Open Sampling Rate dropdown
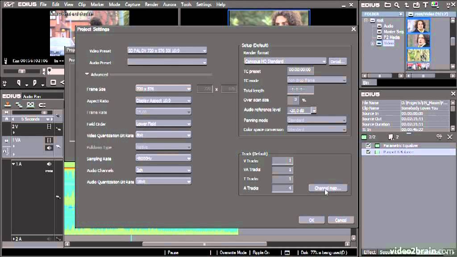This screenshot has height=257, width=457. coord(163,158)
